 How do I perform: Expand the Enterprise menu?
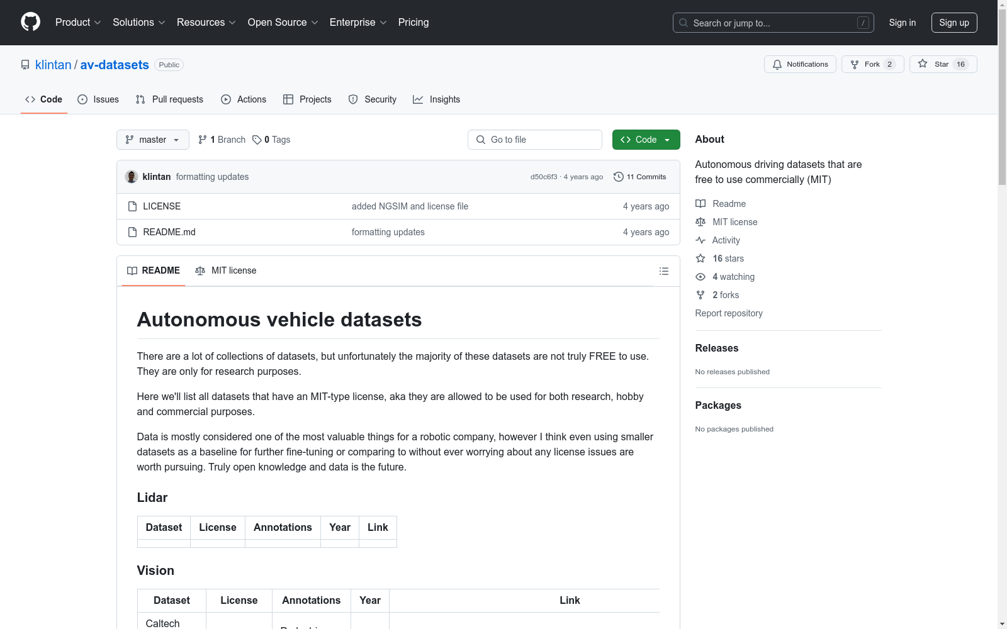pos(358,22)
